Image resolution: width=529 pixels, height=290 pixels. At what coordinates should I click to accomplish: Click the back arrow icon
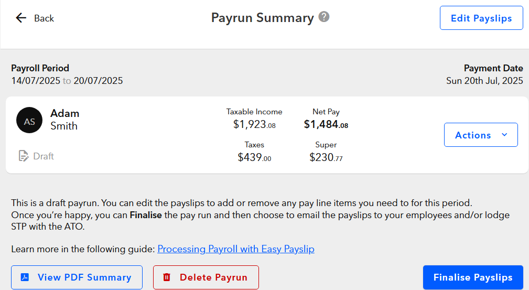tap(21, 18)
